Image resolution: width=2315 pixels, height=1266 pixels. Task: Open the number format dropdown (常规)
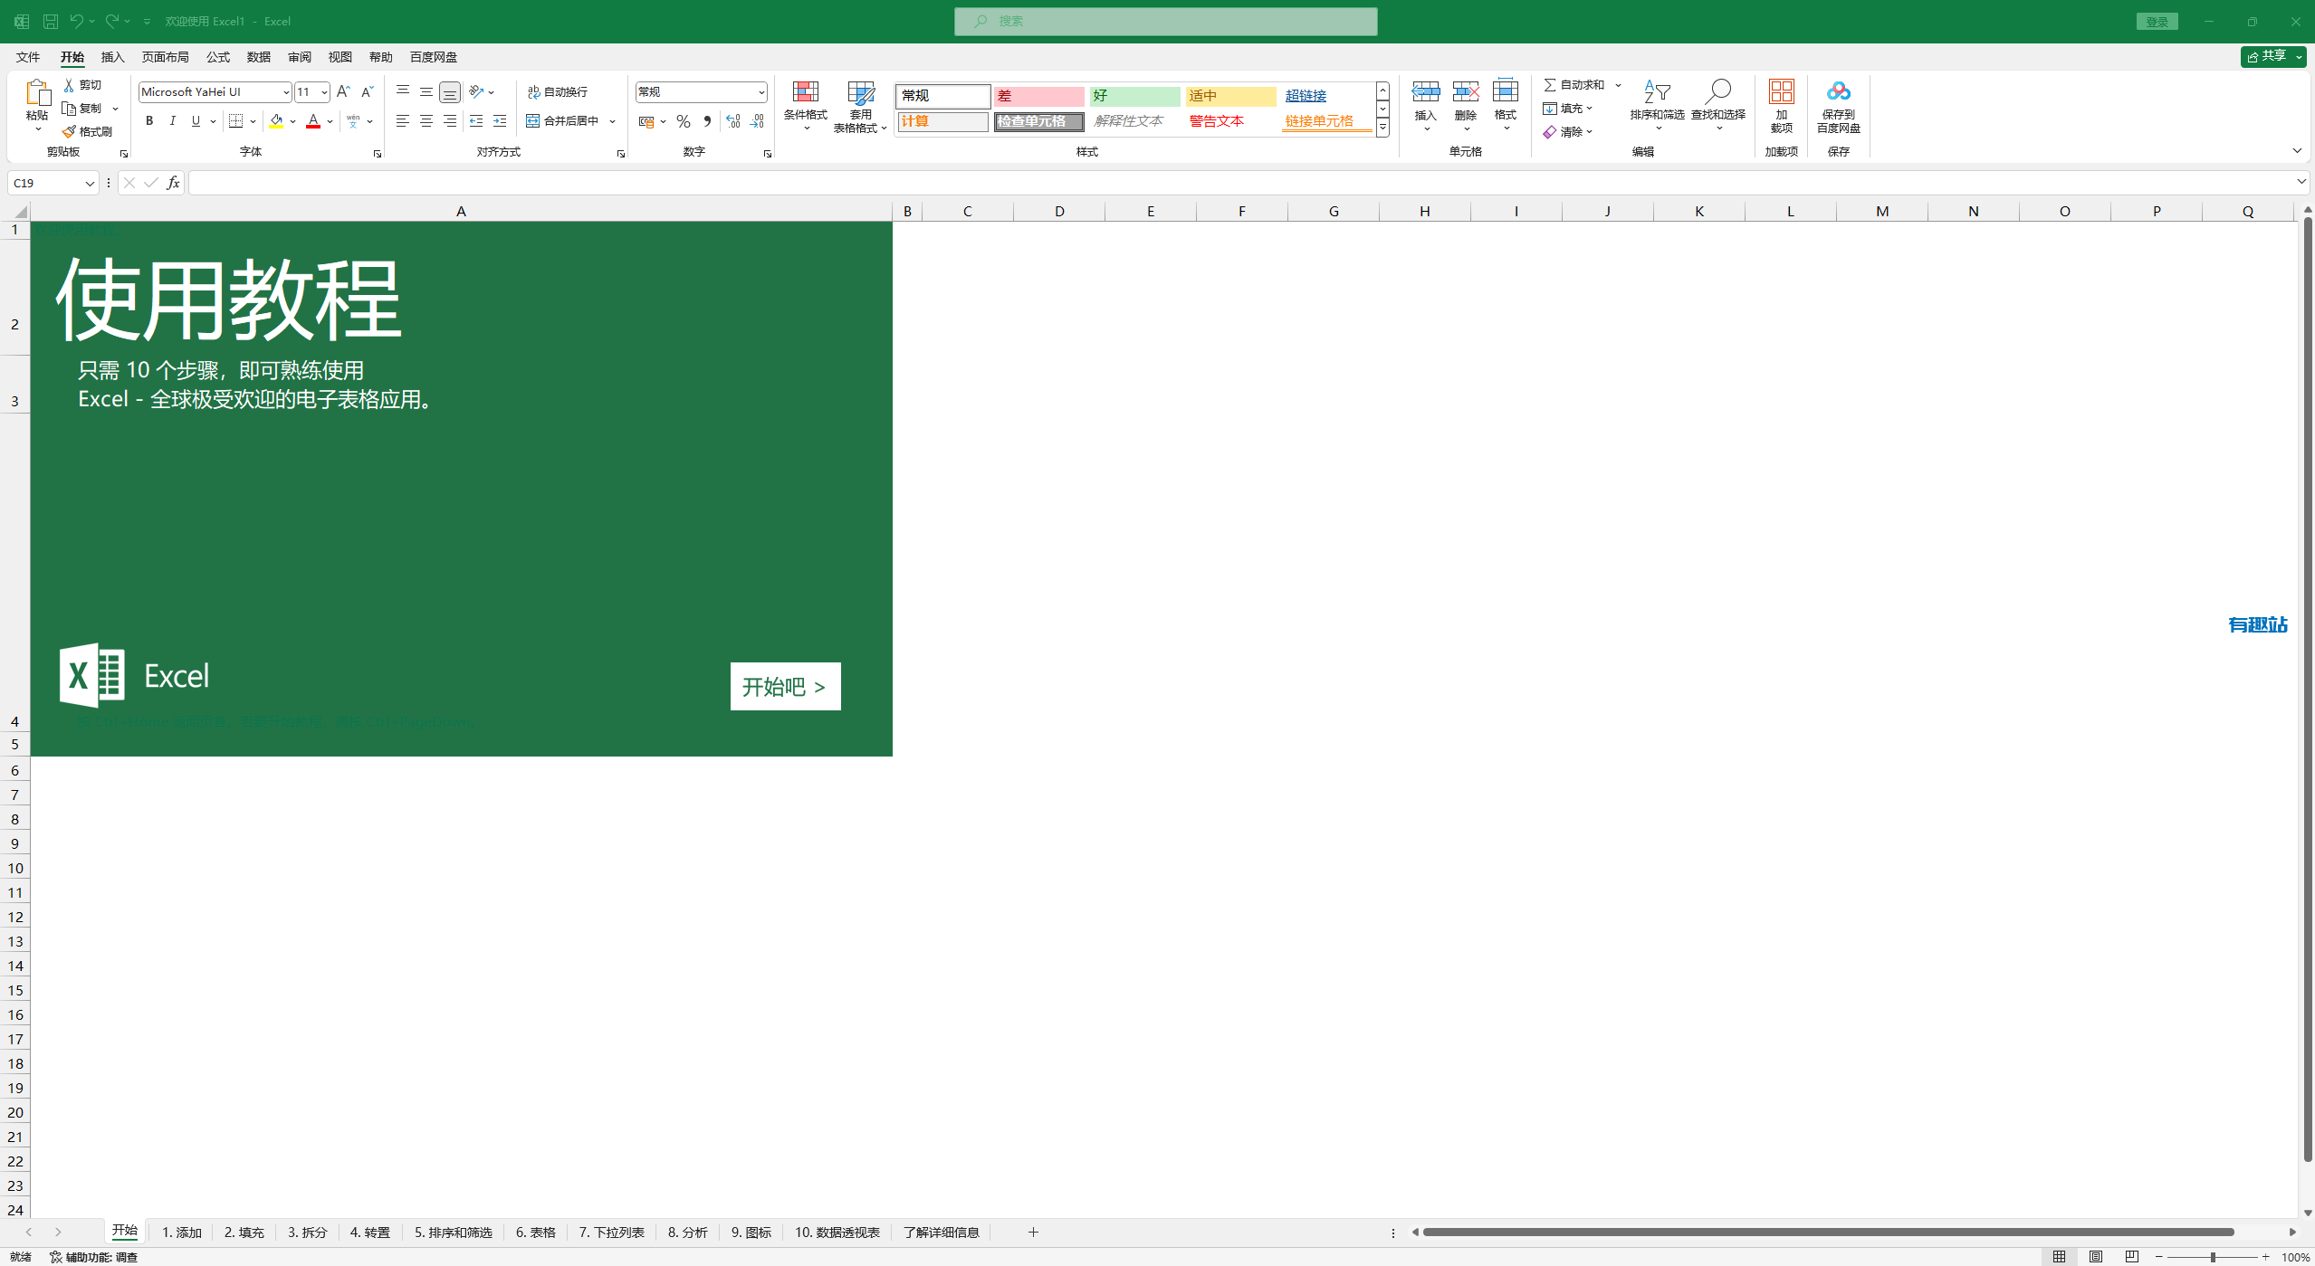pyautogui.click(x=761, y=92)
